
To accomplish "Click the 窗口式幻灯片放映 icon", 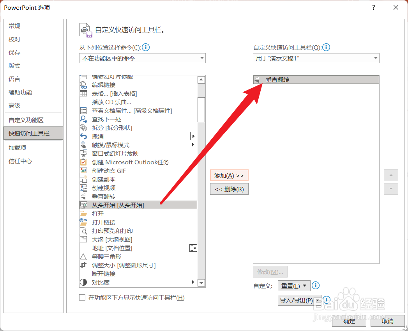I will [83, 153].
